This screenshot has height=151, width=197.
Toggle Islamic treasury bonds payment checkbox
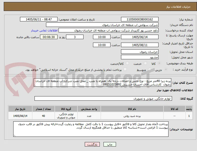point(125,69)
